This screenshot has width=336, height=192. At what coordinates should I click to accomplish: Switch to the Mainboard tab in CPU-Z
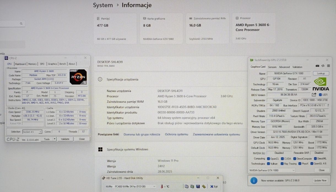[20, 64]
